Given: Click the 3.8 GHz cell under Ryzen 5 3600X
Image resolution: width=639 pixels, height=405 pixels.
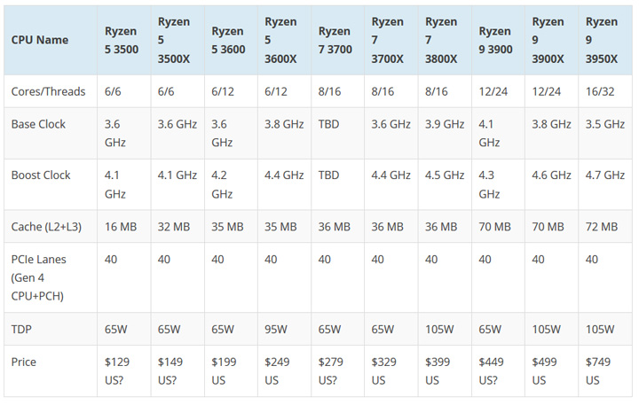Looking at the screenshot, I should tap(284, 133).
